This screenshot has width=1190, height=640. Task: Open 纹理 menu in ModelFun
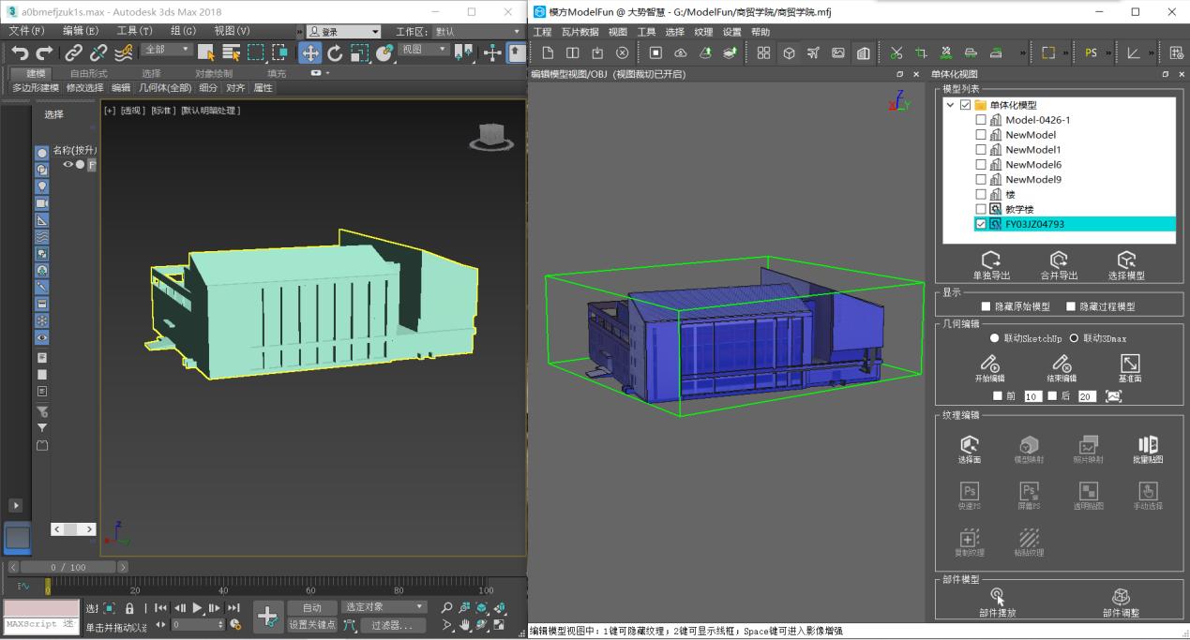click(703, 32)
